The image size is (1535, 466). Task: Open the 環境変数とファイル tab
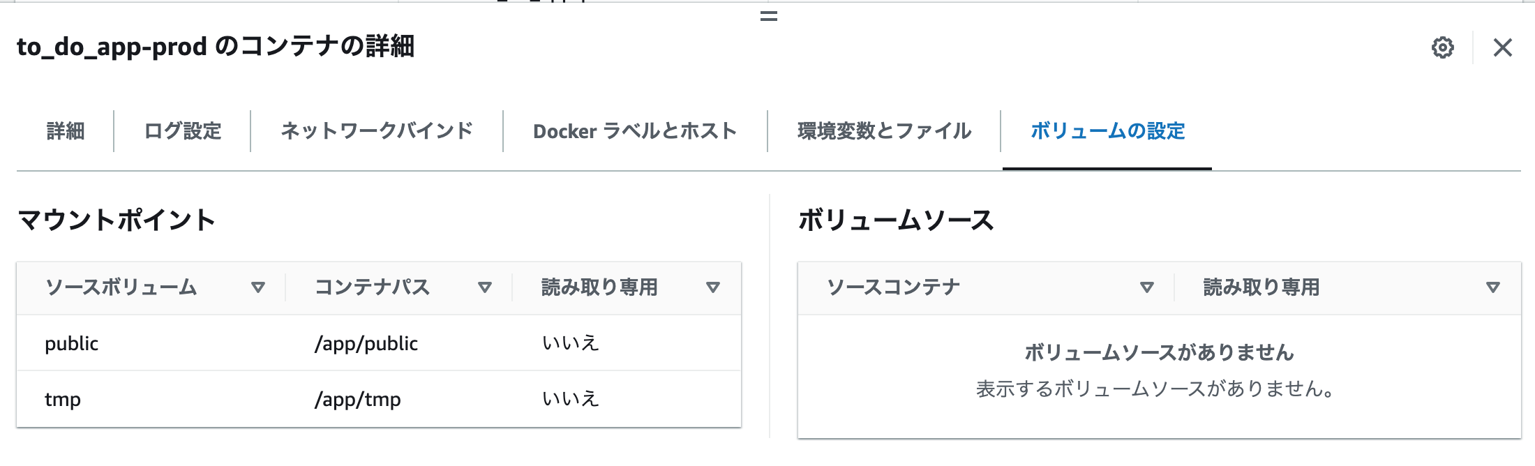coord(883,130)
